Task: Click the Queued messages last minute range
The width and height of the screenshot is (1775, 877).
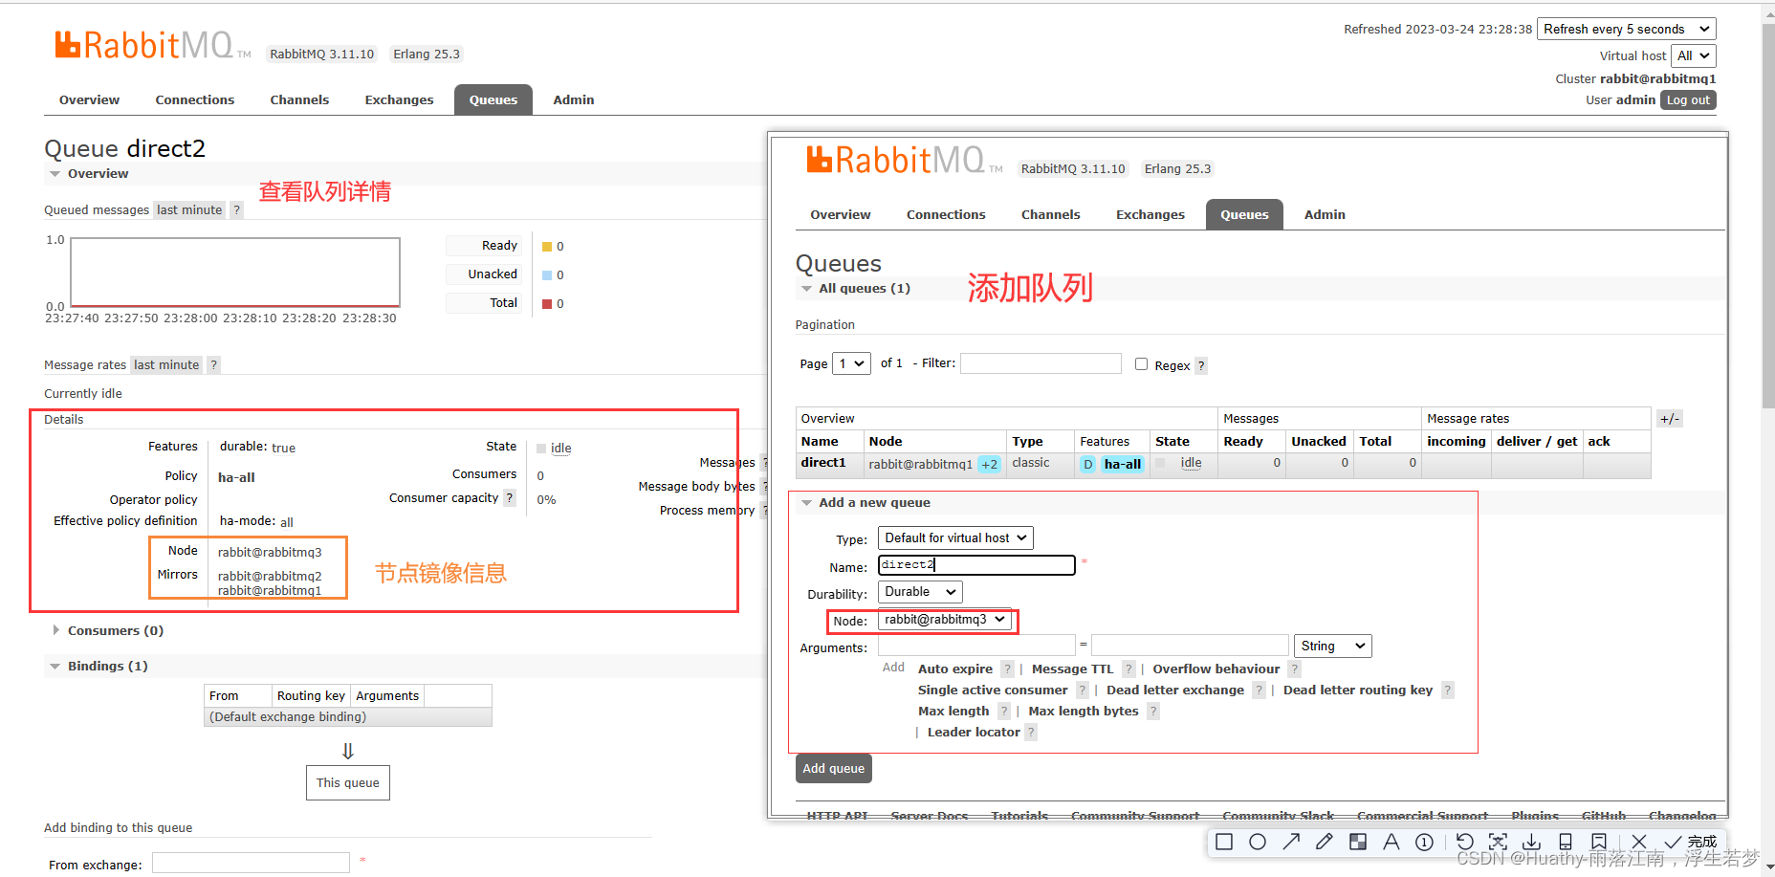Action: point(189,210)
